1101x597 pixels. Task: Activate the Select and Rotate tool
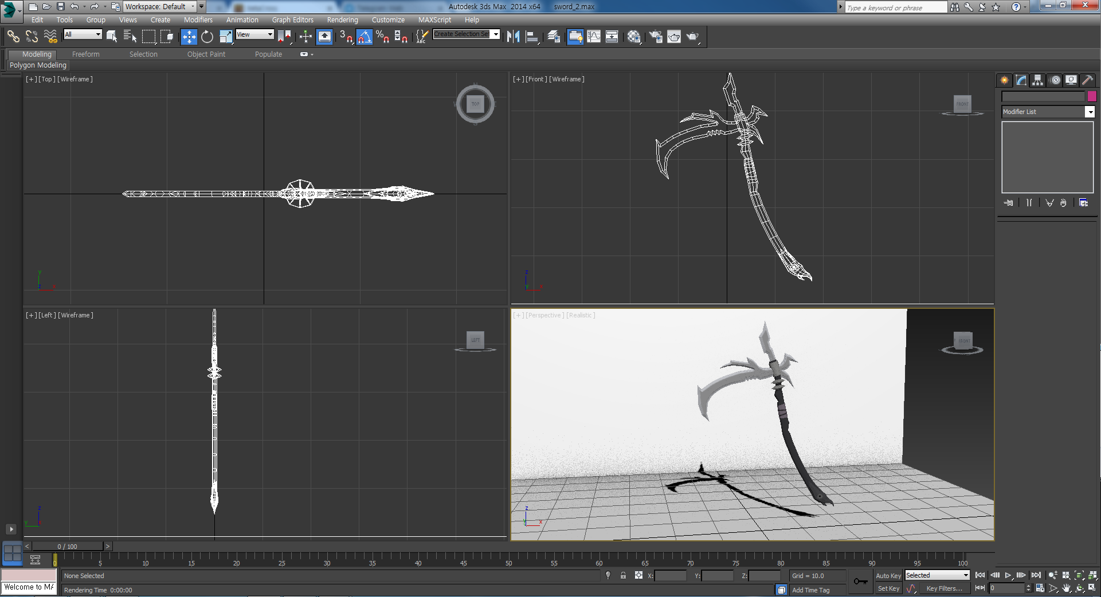(207, 37)
